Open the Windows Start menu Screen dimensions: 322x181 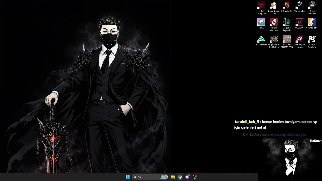coord(128,177)
